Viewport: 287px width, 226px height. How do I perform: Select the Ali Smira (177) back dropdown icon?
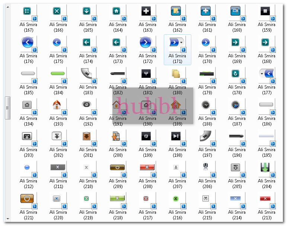coord(267,74)
